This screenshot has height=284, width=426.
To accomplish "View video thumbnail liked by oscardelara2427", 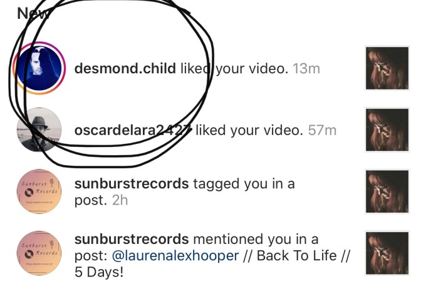I will point(387,129).
